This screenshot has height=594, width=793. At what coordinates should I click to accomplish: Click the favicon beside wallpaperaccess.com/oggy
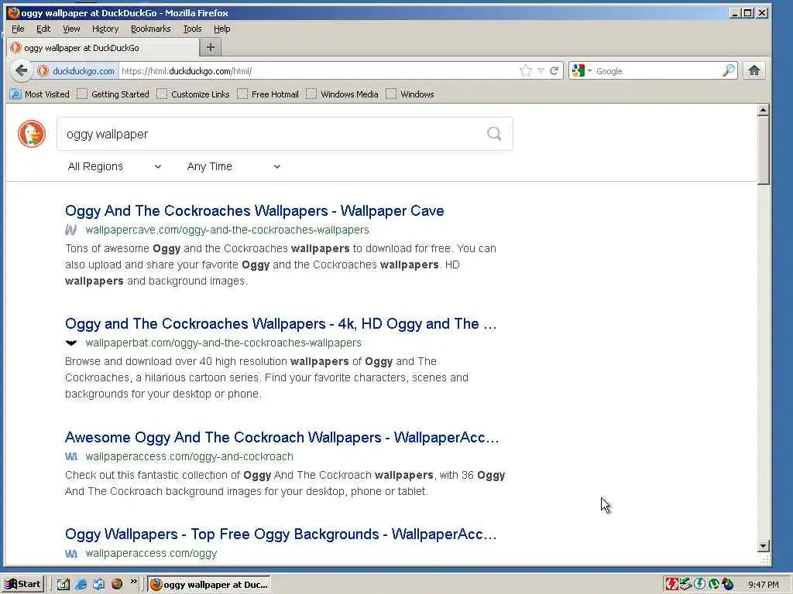coord(70,554)
